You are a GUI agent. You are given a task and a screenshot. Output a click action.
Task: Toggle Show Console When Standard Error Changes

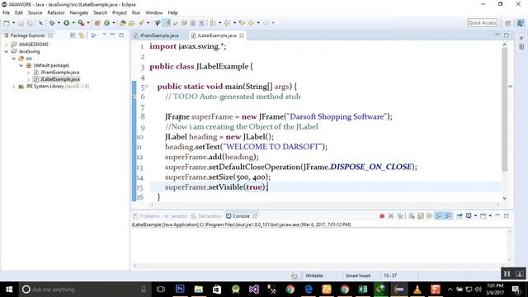point(448,216)
